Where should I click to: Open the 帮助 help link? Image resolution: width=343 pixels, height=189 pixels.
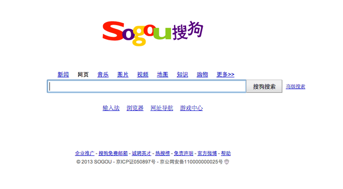pos(226,153)
